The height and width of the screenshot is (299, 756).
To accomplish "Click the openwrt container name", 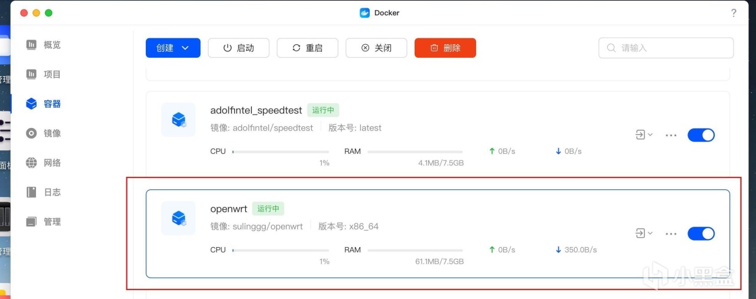I will pos(229,209).
